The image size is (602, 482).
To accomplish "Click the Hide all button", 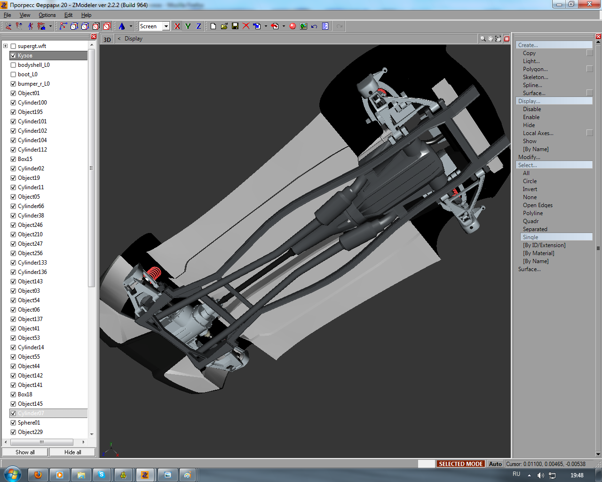I will tap(72, 452).
